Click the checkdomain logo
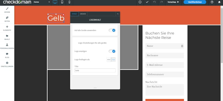The image size is (223, 101). point(17,2)
